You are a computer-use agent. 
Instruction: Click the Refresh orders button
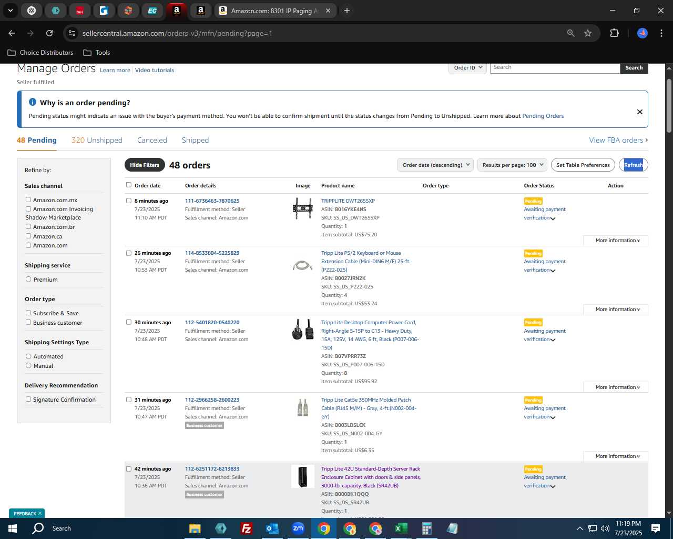click(634, 165)
